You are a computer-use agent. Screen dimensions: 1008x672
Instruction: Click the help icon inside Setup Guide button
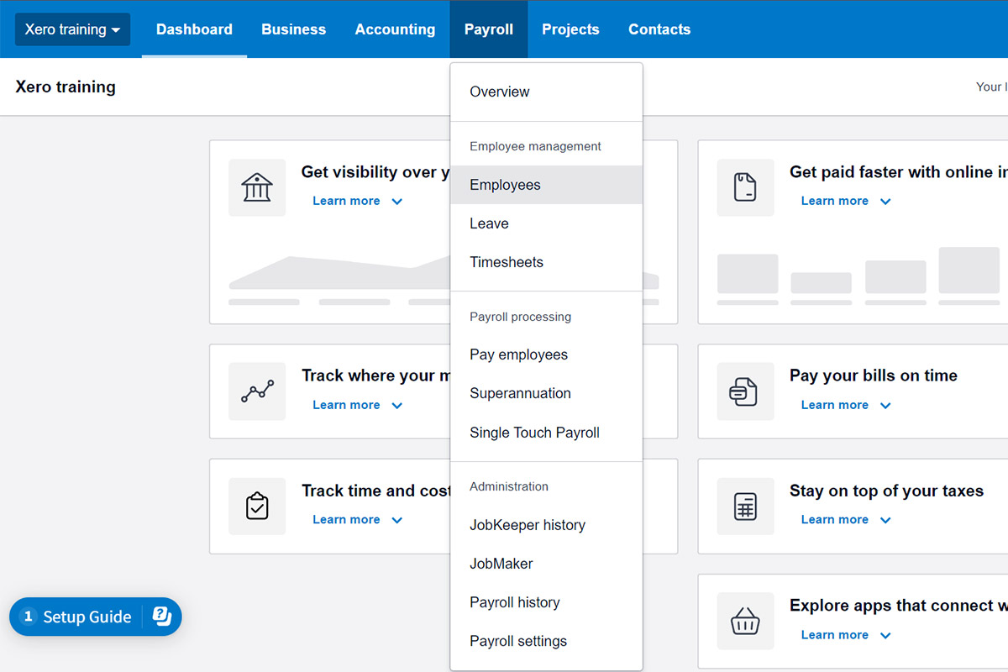click(161, 617)
